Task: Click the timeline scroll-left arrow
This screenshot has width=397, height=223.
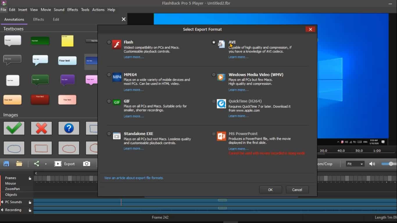Action: coord(36,173)
